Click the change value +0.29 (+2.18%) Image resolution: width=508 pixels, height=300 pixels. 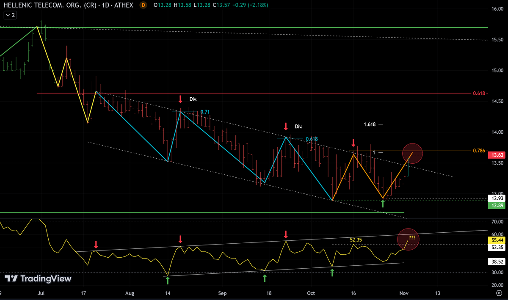pyautogui.click(x=249, y=5)
